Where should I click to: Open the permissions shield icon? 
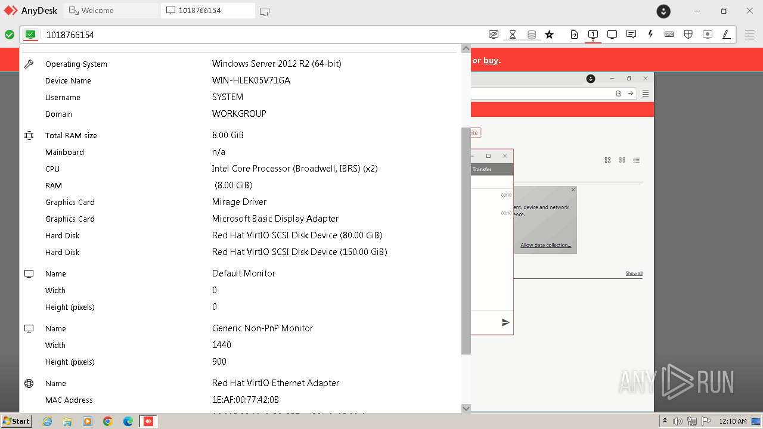pyautogui.click(x=688, y=35)
